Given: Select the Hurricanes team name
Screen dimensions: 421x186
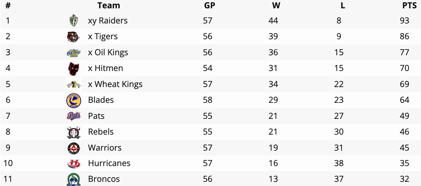Looking at the screenshot, I should [109, 163].
